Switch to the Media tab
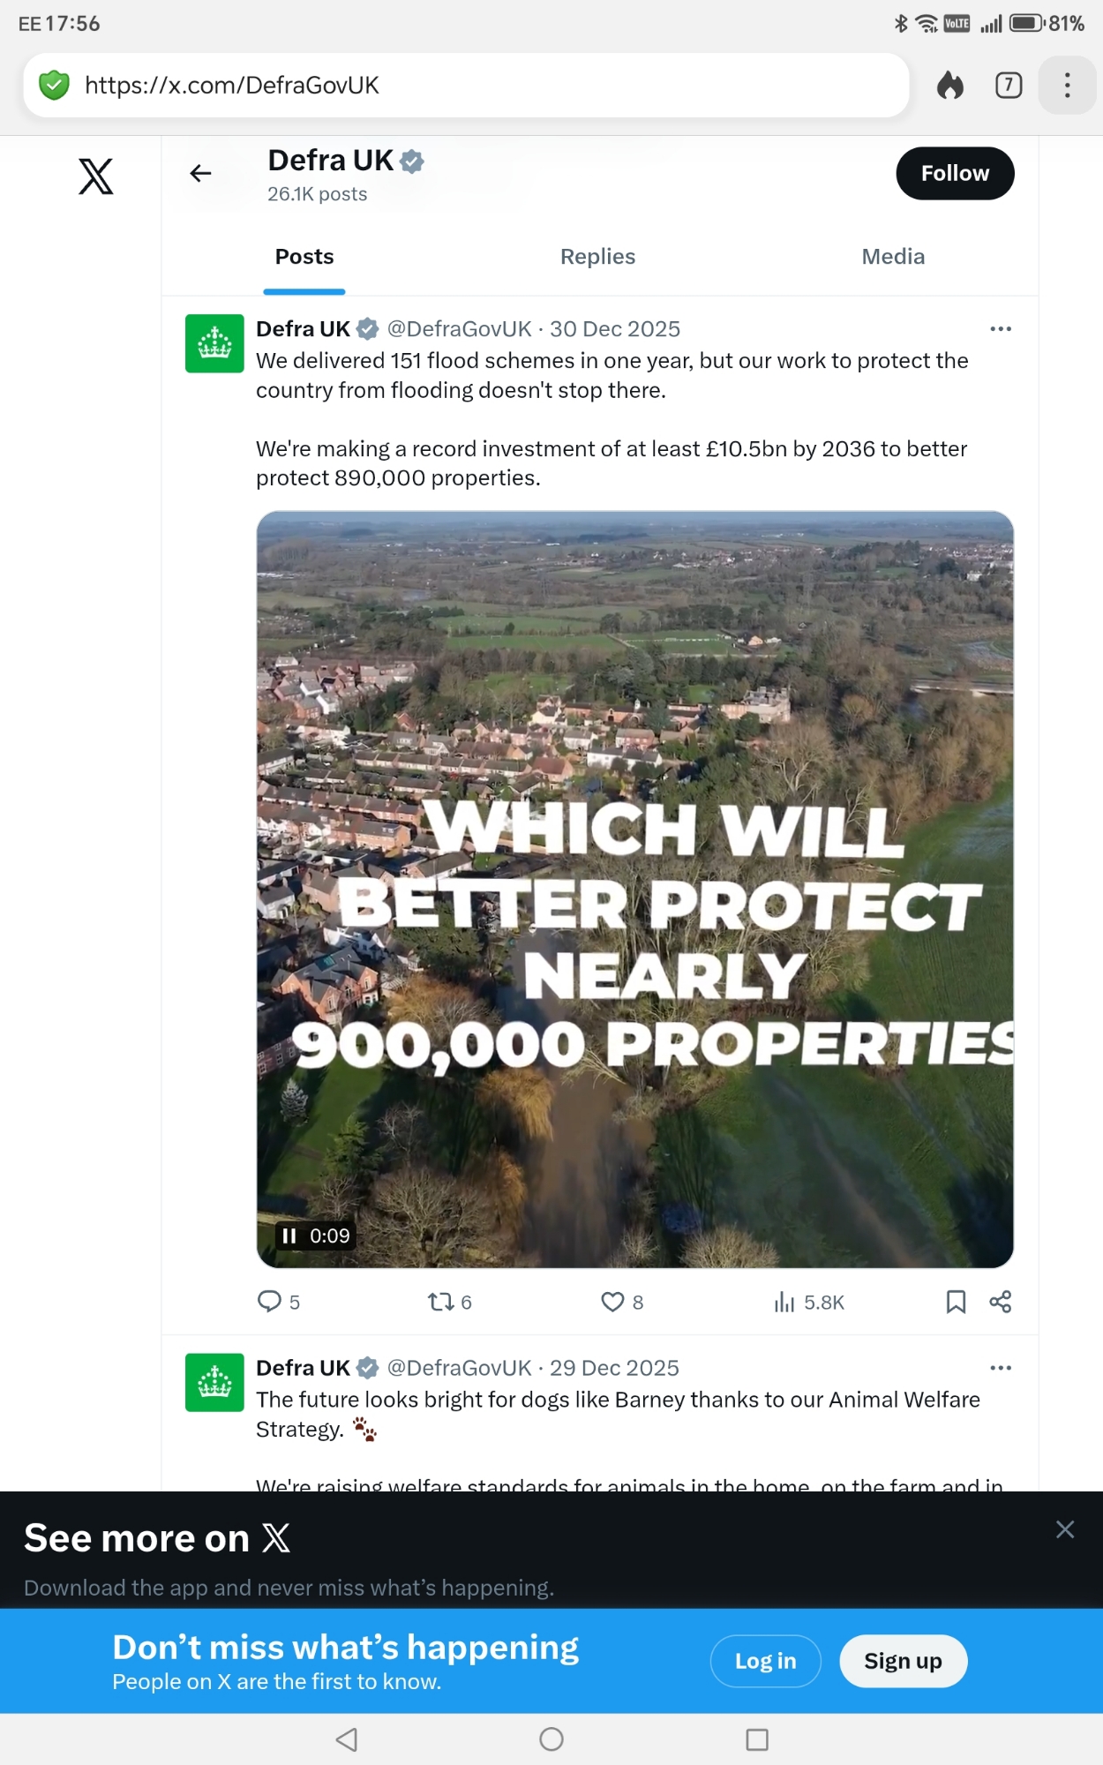This screenshot has height=1765, width=1103. click(893, 257)
